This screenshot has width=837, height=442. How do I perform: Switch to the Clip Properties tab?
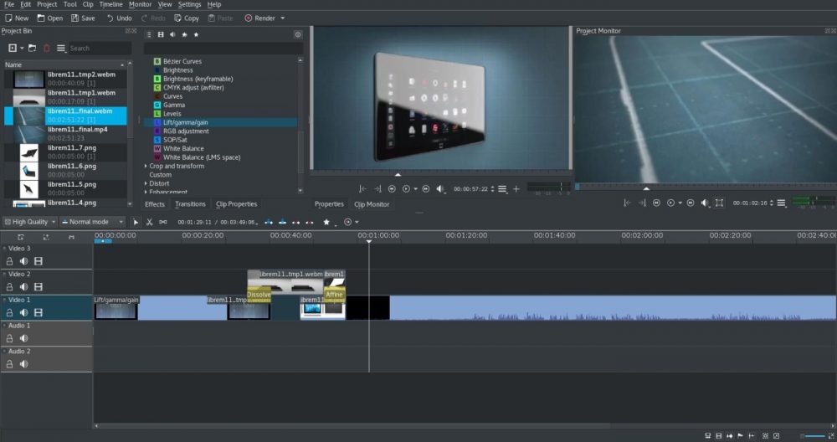click(x=237, y=204)
